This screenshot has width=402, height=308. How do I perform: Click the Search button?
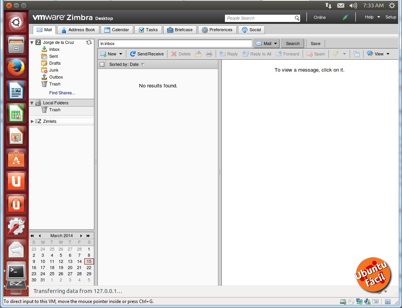[x=293, y=44]
